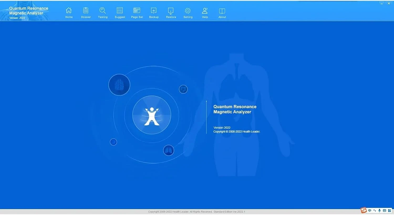This screenshot has height=215, width=394.
Task: Click the central human figure icon
Action: (152, 115)
